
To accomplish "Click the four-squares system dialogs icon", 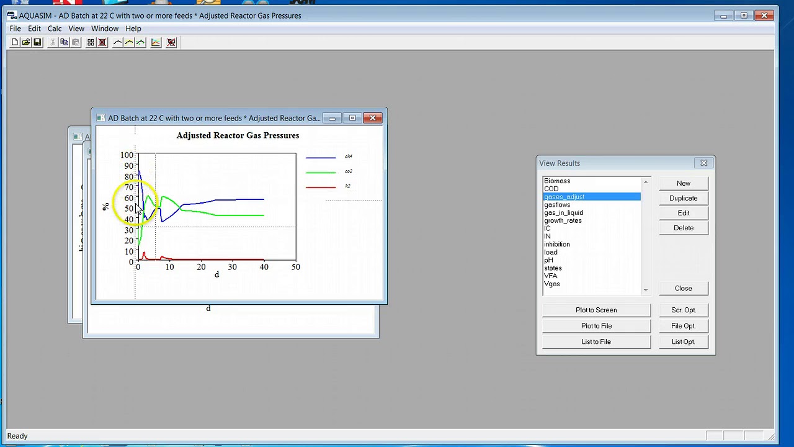I will click(x=91, y=42).
